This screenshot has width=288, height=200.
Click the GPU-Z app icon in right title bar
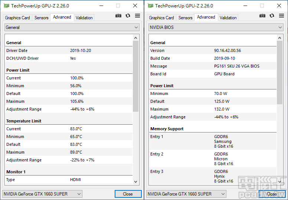point(150,6)
